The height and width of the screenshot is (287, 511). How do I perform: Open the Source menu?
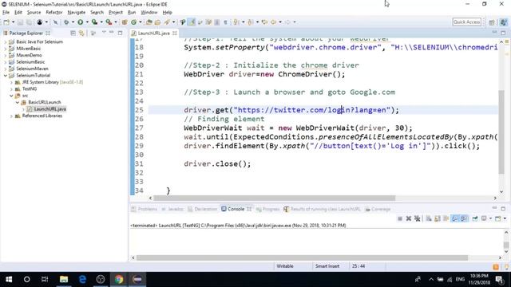click(34, 13)
